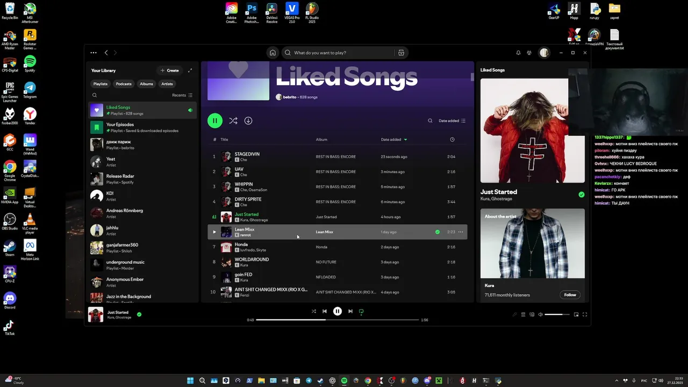Image resolution: width=688 pixels, height=387 pixels.
Task: Click the track list vertical scrollbar
Action: (x=472, y=77)
